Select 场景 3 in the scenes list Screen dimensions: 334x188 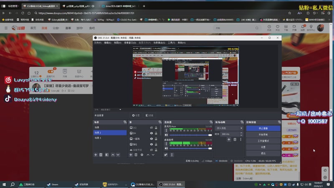pos(110,138)
